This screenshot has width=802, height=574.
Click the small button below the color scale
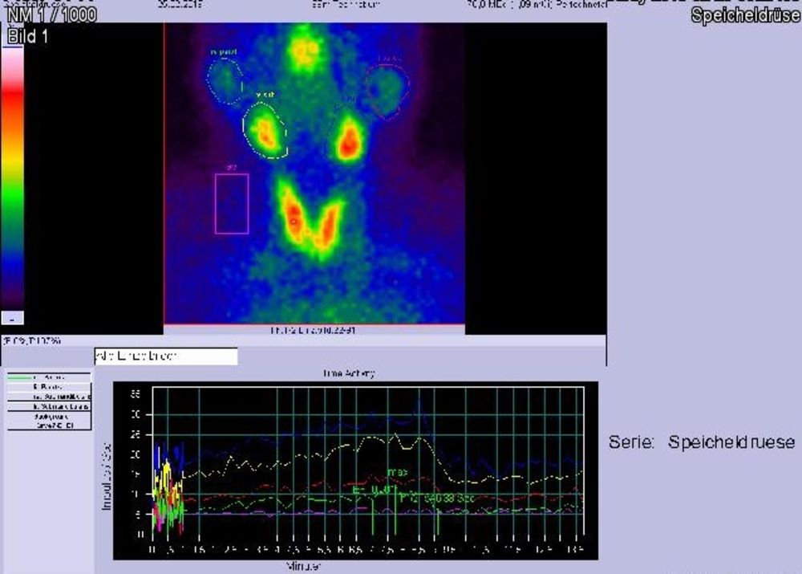(13, 318)
